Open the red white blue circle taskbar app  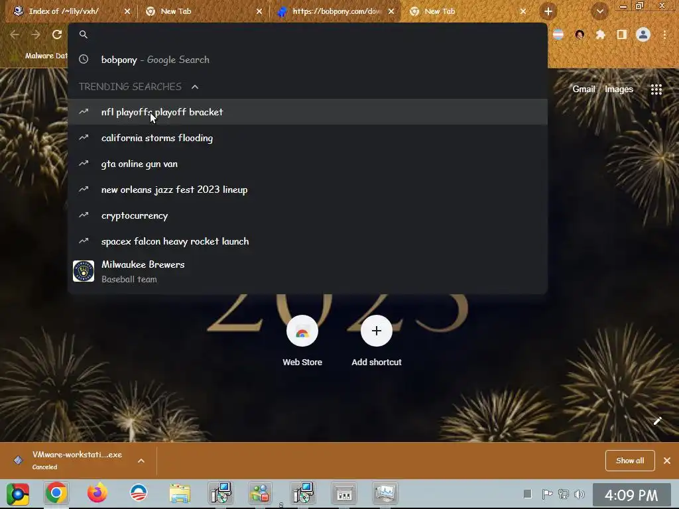139,493
